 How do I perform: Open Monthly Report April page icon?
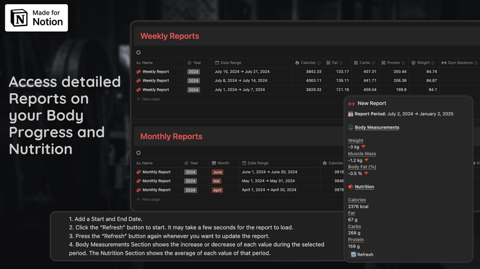139,189
